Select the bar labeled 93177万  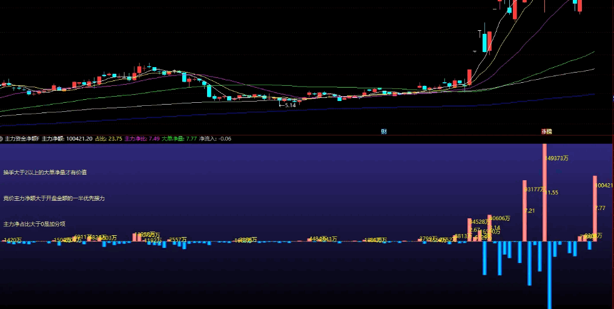(525, 210)
